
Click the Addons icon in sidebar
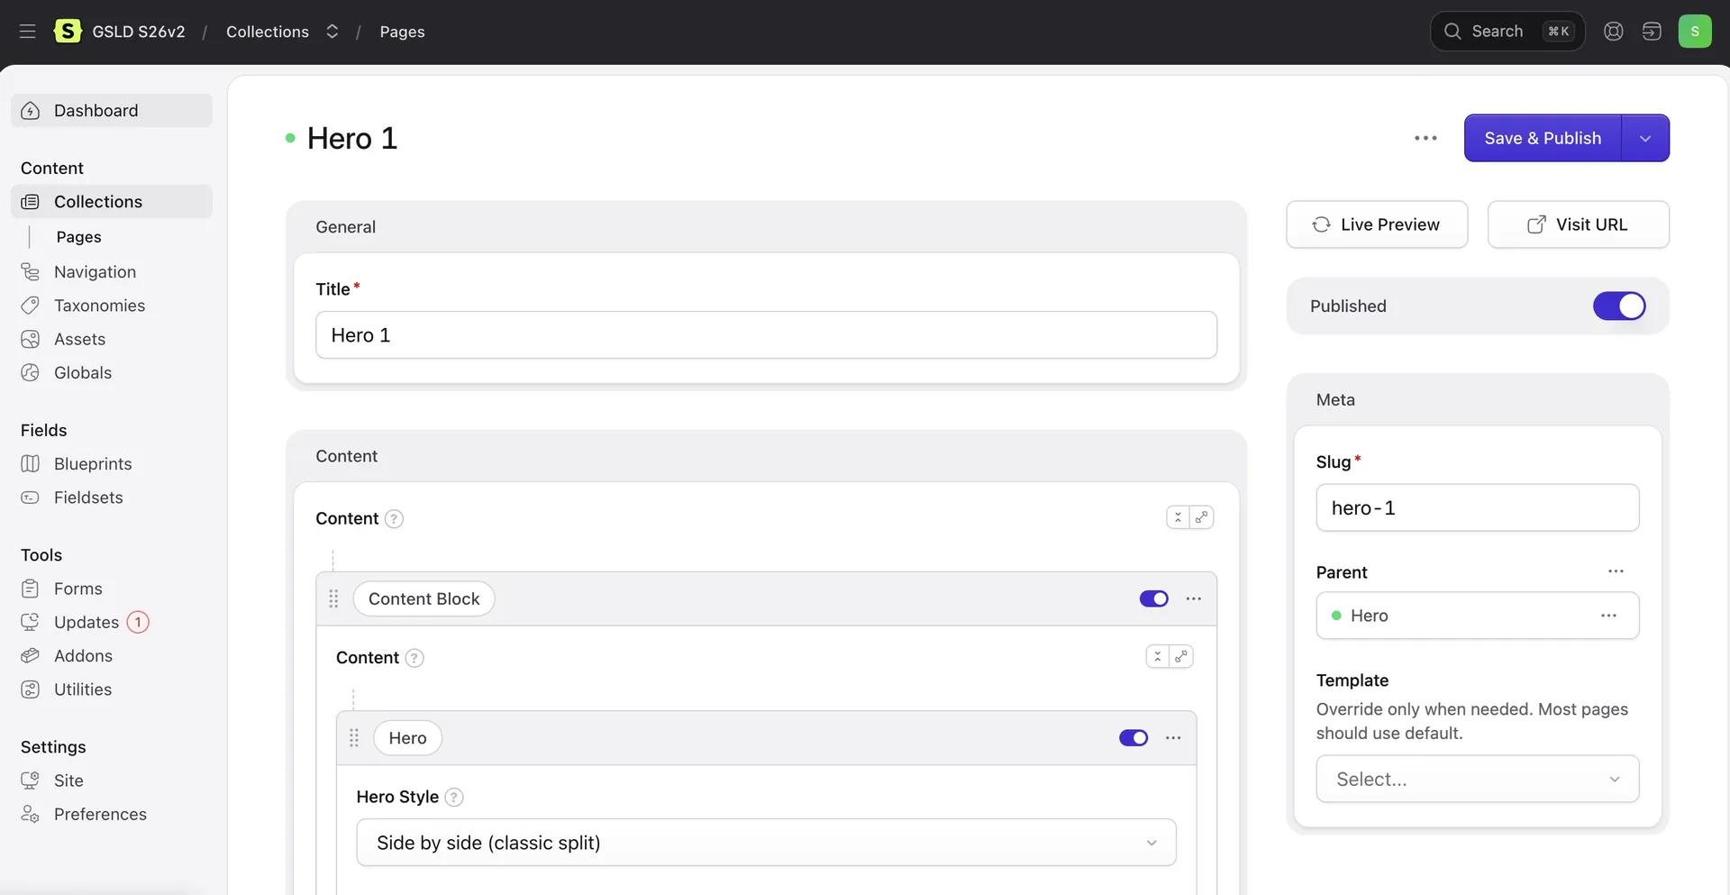pyautogui.click(x=31, y=655)
